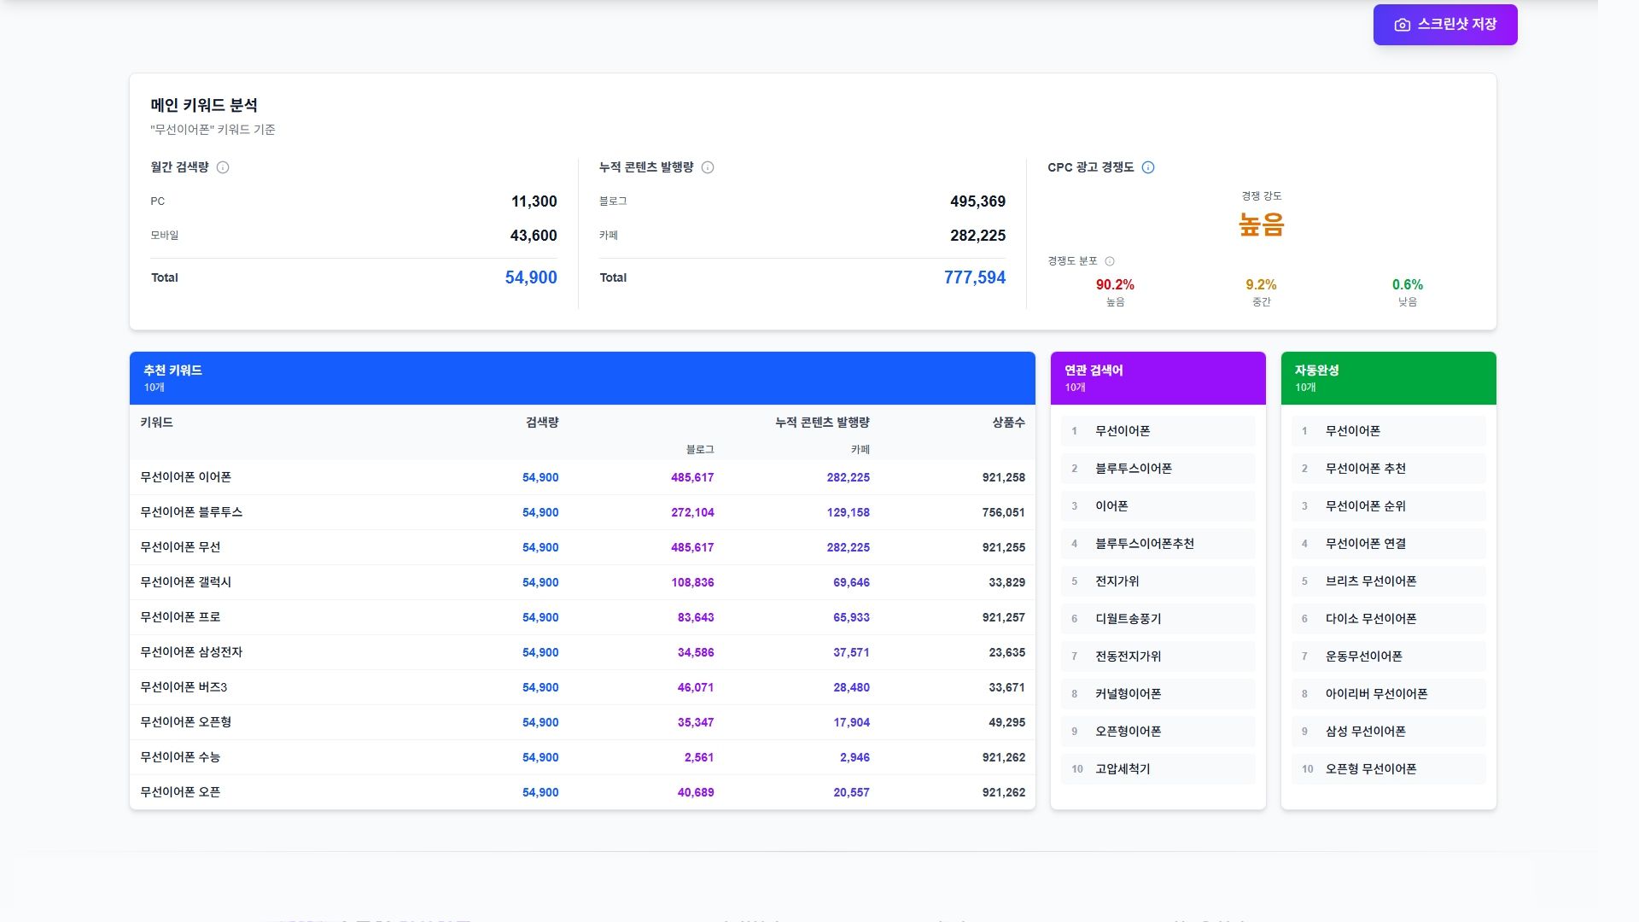Click the 상품수 column header
Image resolution: width=1639 pixels, height=922 pixels.
pyautogui.click(x=1006, y=422)
